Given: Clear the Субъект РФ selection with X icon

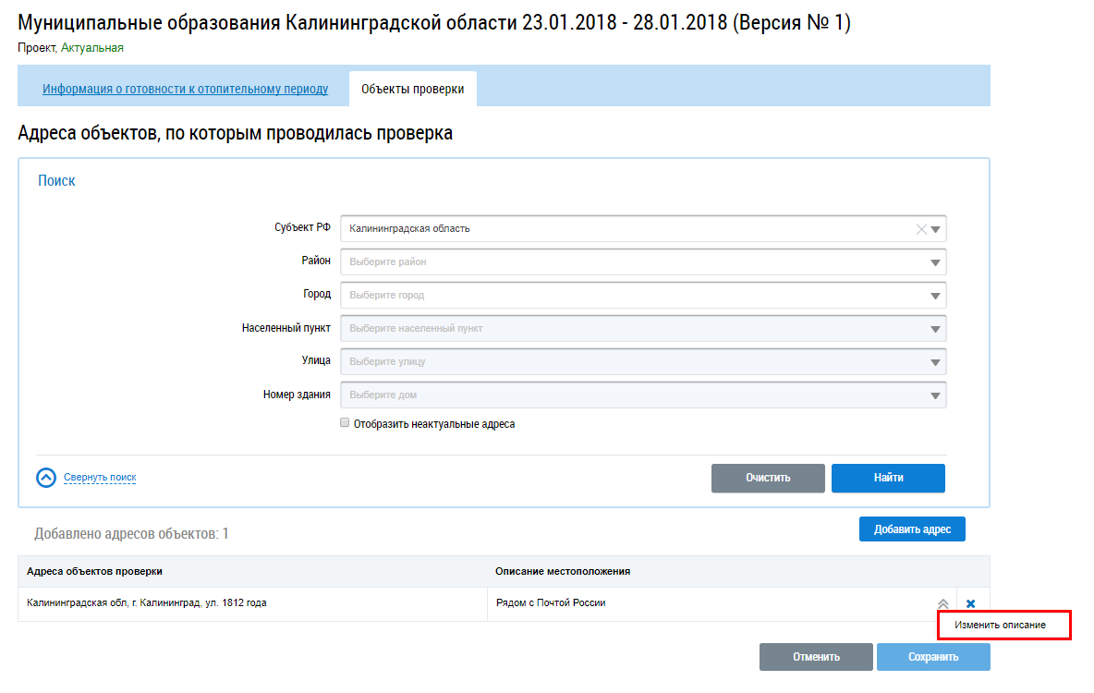Looking at the screenshot, I should (x=920, y=229).
